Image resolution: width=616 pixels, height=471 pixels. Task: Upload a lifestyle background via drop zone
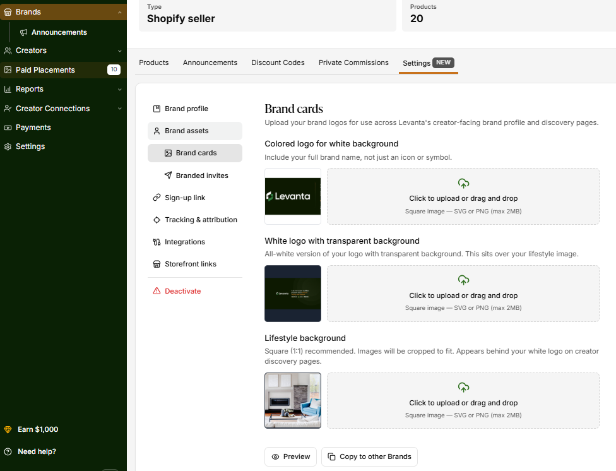pos(463,401)
